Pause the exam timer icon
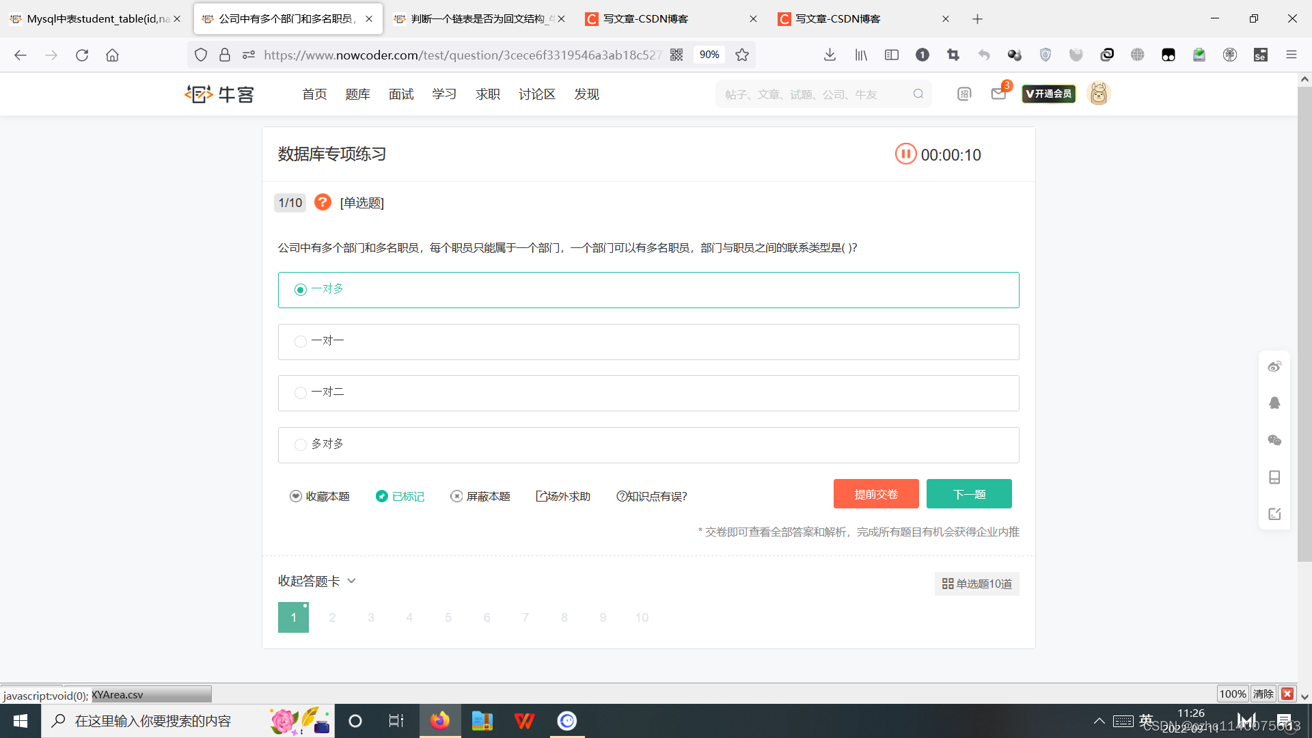 (x=905, y=154)
